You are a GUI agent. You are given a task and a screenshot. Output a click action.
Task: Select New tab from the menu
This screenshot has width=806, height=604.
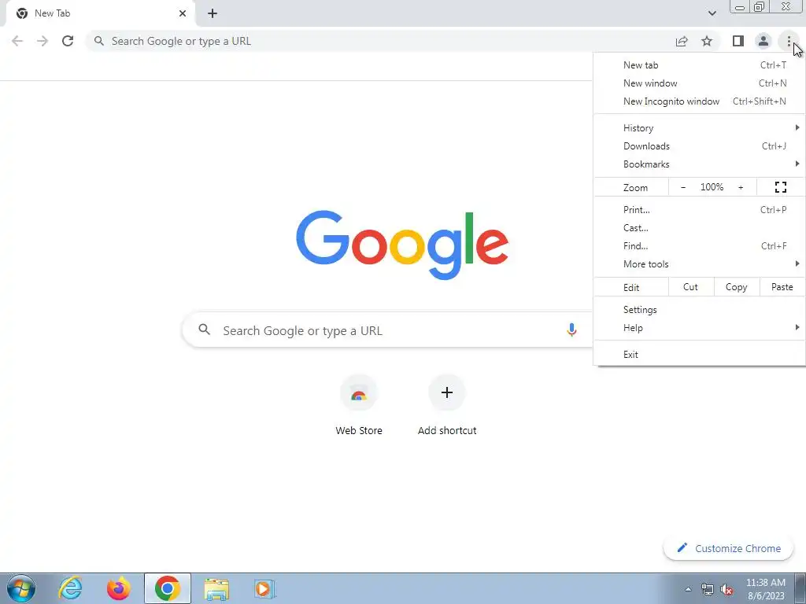point(699,65)
